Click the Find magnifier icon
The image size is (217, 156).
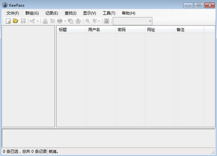(87, 21)
